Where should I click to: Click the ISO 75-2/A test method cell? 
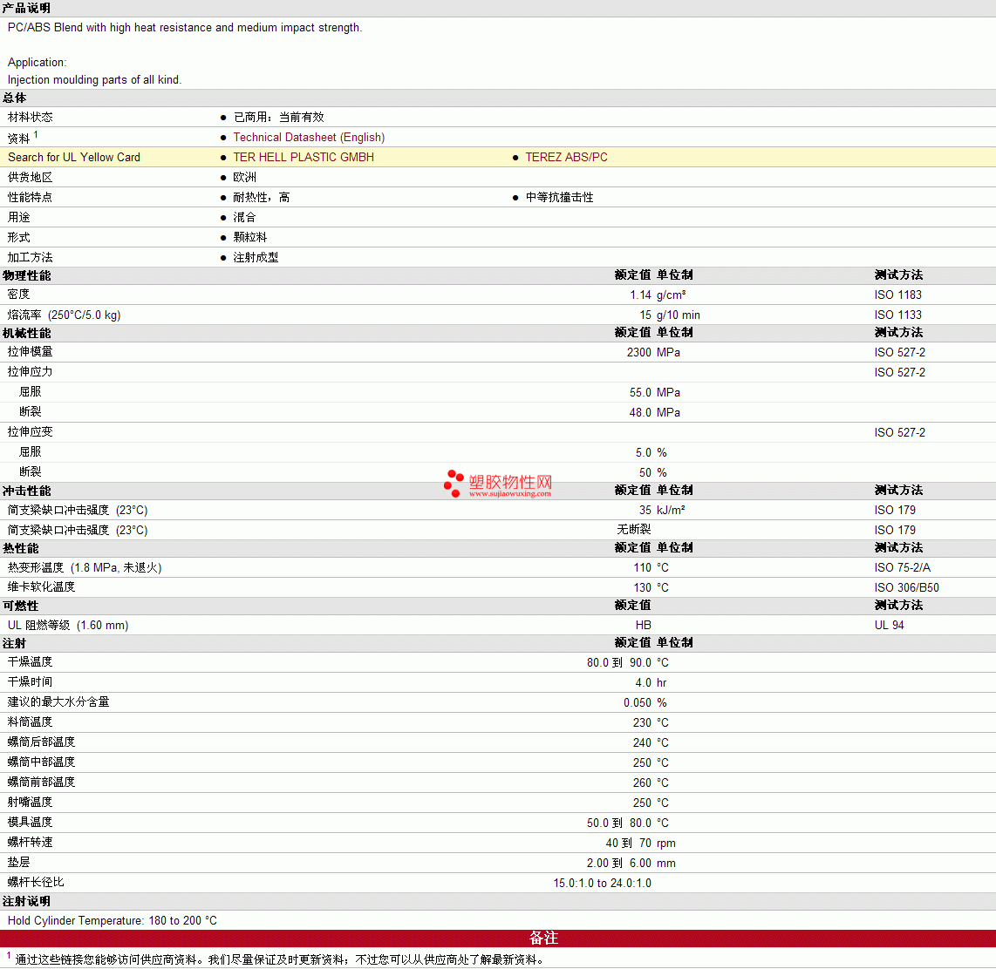click(902, 568)
